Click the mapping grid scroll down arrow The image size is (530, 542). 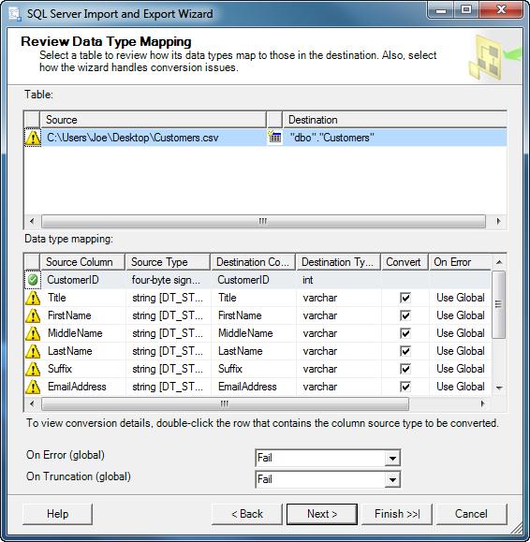[499, 388]
